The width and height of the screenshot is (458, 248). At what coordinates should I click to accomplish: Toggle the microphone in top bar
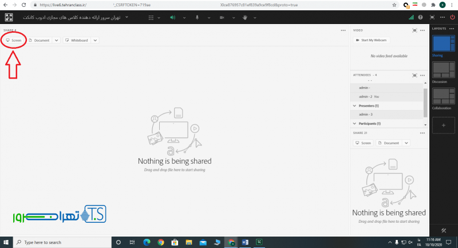coord(197,17)
